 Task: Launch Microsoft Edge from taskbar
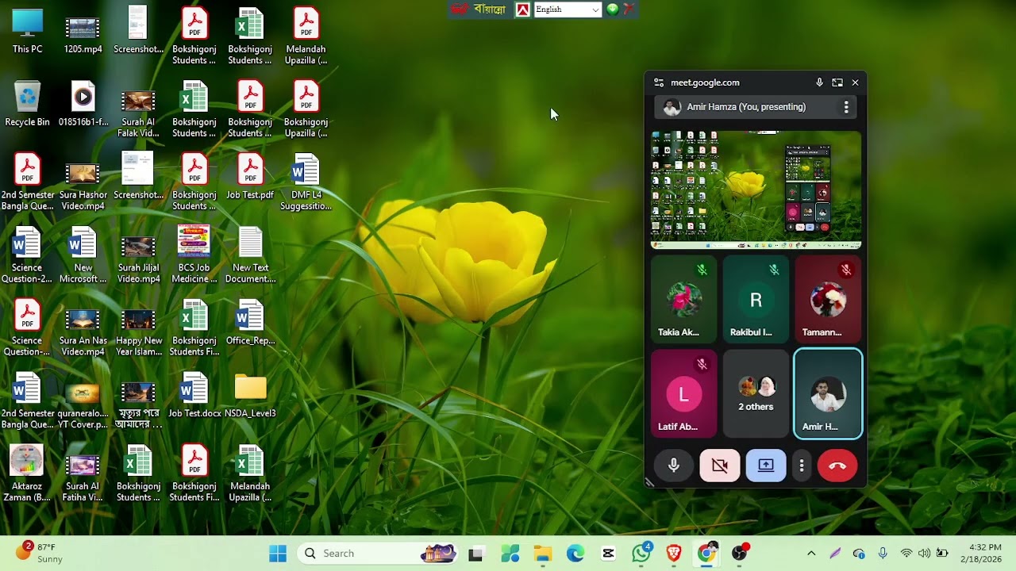575,554
